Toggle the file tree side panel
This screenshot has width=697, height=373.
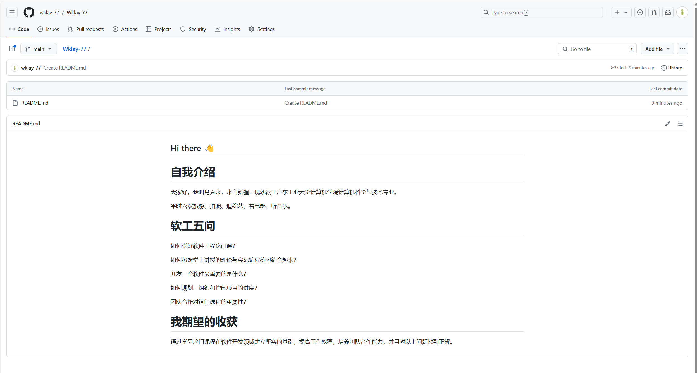[x=12, y=49]
